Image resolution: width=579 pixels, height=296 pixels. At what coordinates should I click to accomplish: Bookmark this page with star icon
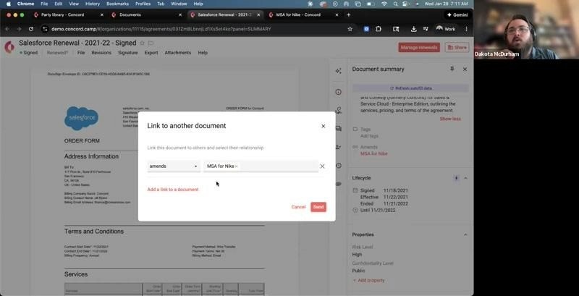pos(350,29)
